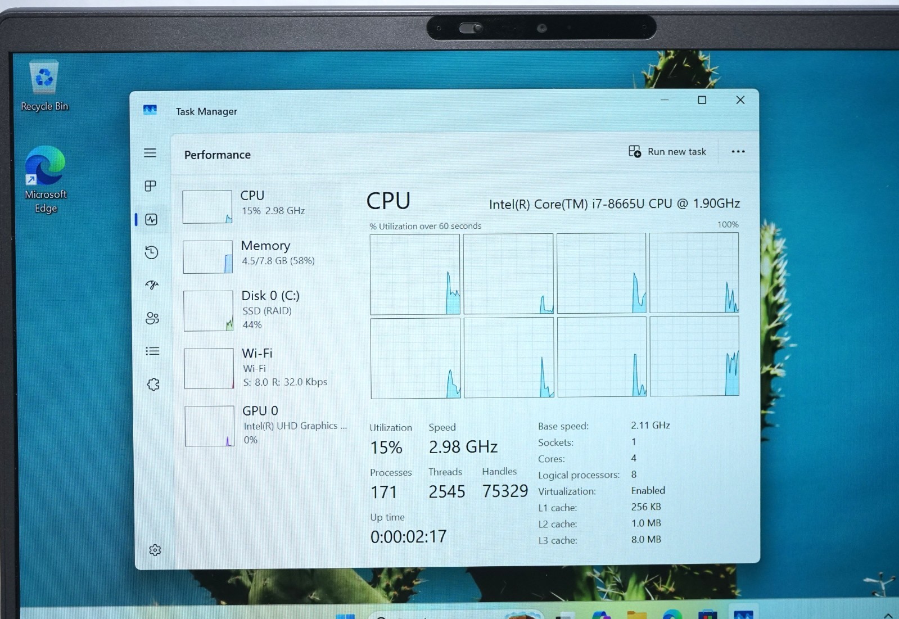The width and height of the screenshot is (899, 619).
Task: Click the up time 0:00:02:17 value
Action: pyautogui.click(x=408, y=537)
